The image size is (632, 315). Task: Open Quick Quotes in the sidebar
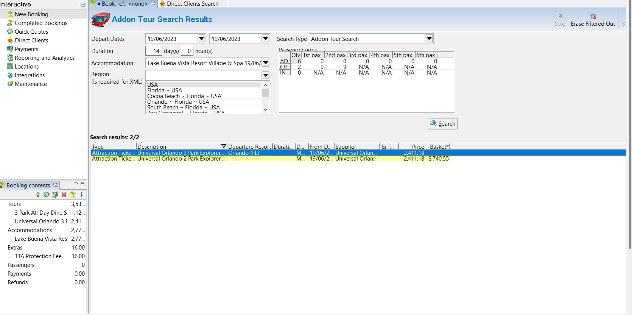[x=31, y=31]
